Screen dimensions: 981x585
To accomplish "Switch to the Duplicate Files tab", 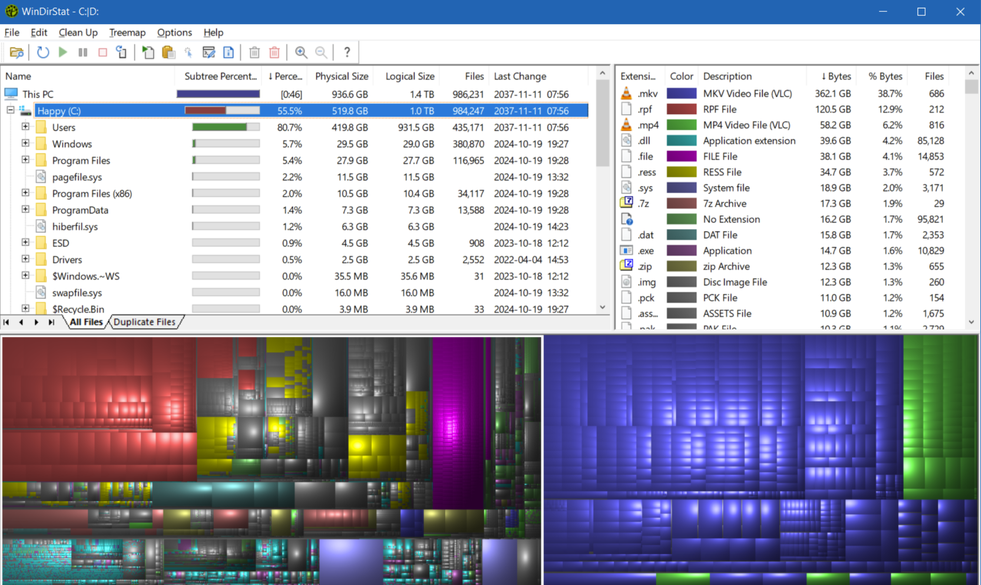I will (x=145, y=322).
